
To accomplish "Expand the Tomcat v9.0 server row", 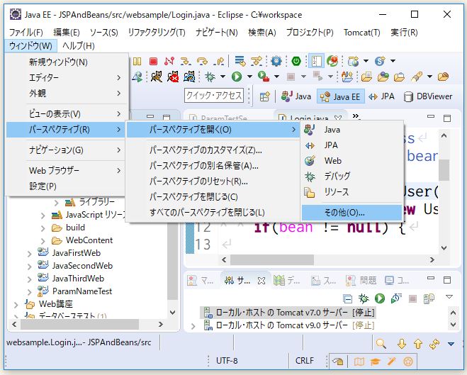I will [x=193, y=326].
